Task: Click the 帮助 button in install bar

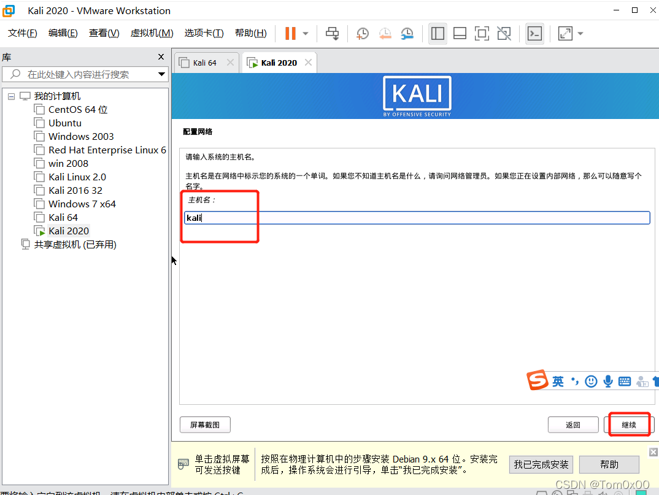Action: click(609, 464)
